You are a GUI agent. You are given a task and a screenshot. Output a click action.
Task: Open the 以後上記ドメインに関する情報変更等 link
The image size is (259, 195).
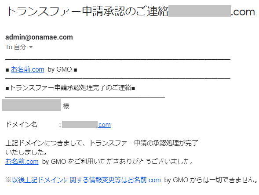(86, 180)
